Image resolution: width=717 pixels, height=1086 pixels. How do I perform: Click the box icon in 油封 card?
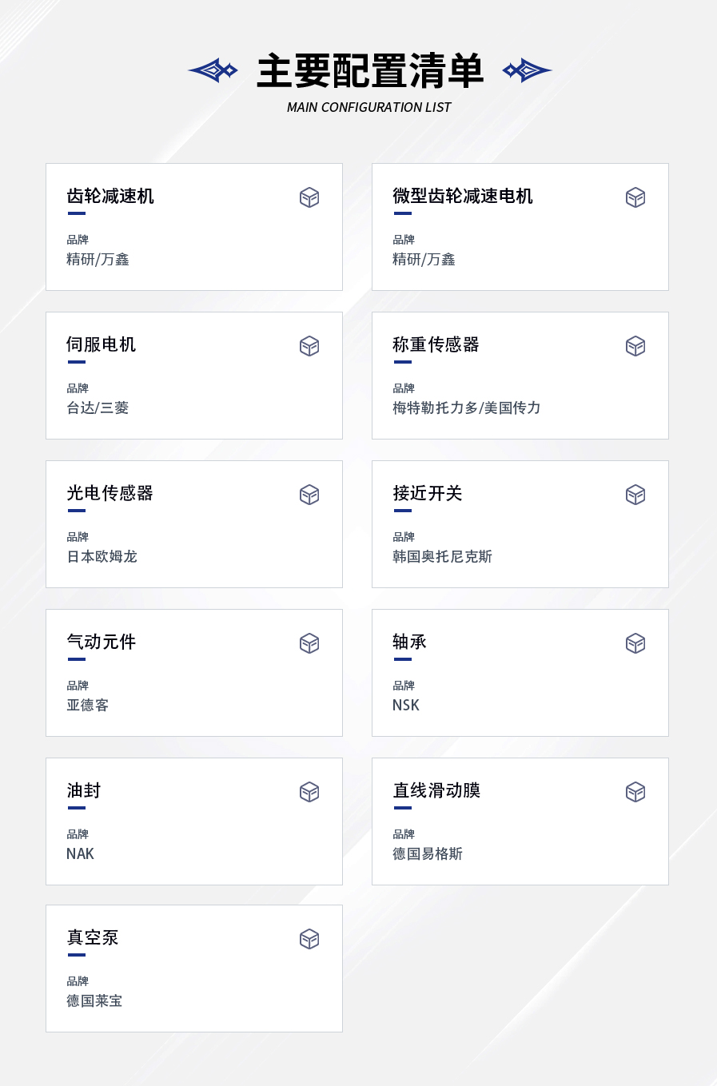(309, 792)
